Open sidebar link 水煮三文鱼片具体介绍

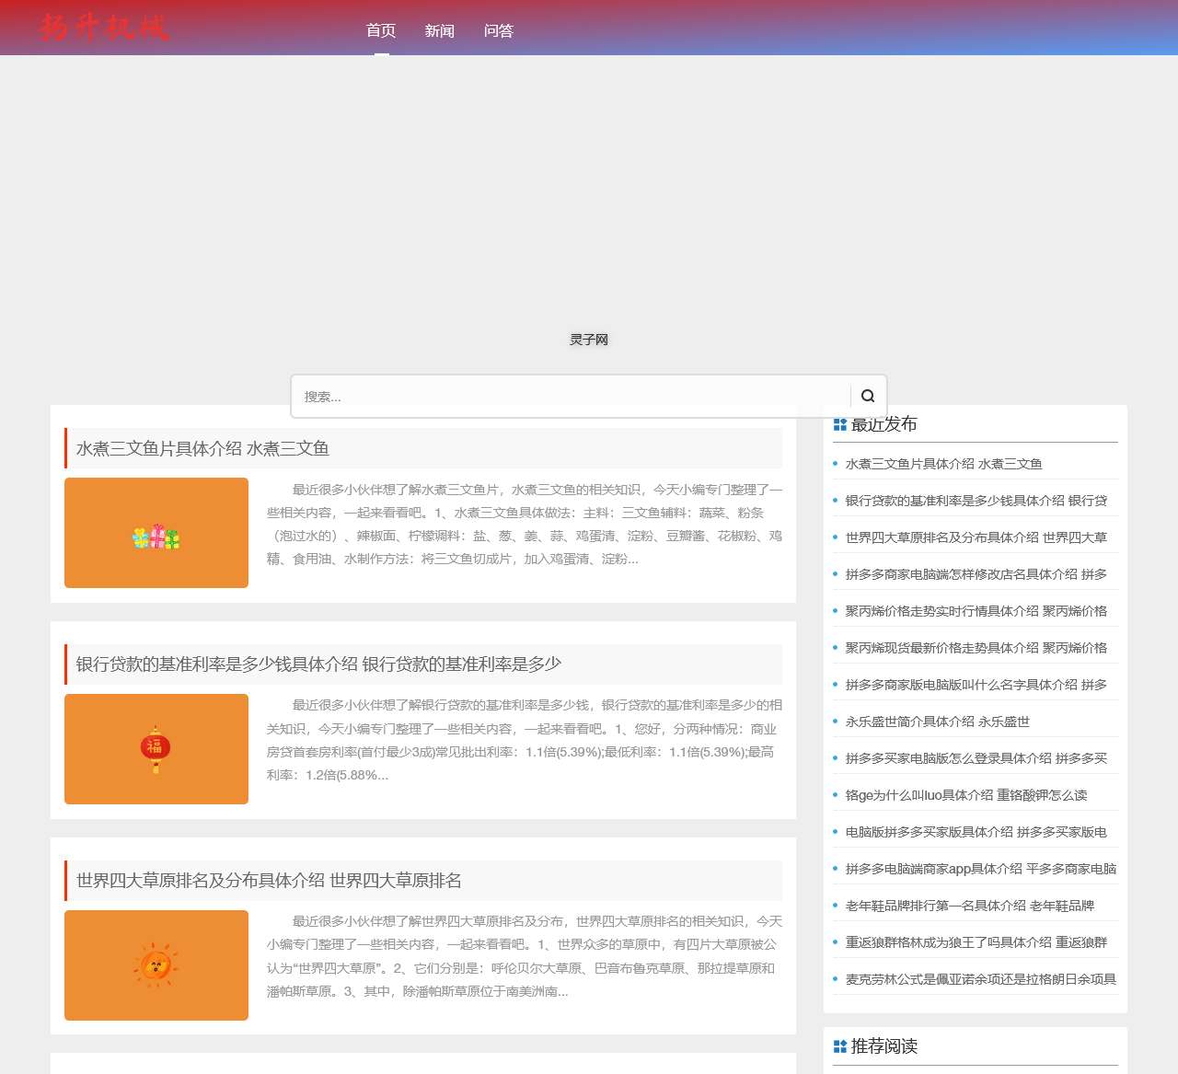(943, 464)
